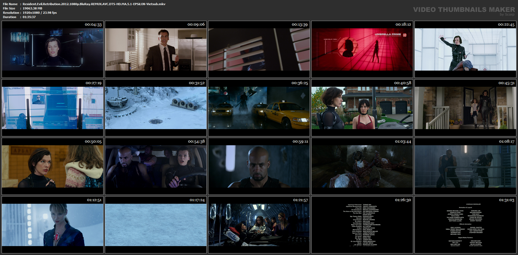The image size is (518, 255).
Task: Open the house porch thumbnail at 00:45:31
Action: pyautogui.click(x=465, y=108)
